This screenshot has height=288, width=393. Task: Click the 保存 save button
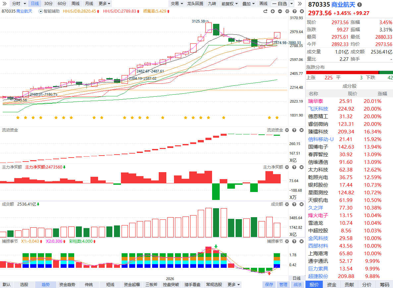pyautogui.click(x=269, y=285)
